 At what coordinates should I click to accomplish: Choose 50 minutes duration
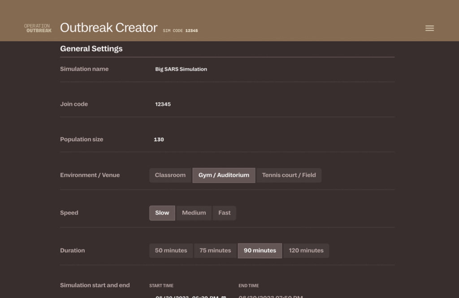171,250
